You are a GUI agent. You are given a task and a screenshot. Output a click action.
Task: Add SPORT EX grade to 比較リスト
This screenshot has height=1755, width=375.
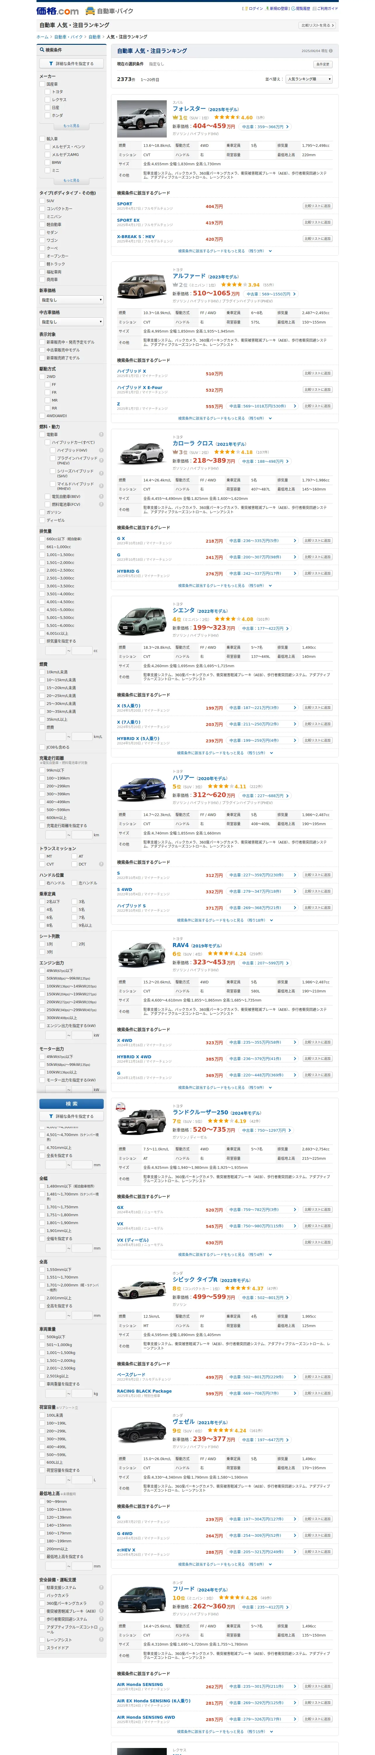coord(318,222)
